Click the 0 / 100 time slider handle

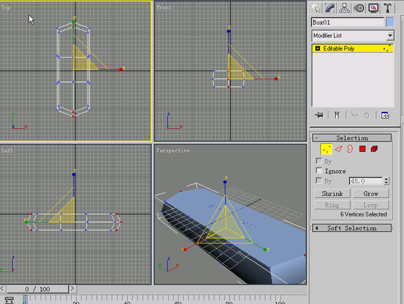pos(38,289)
